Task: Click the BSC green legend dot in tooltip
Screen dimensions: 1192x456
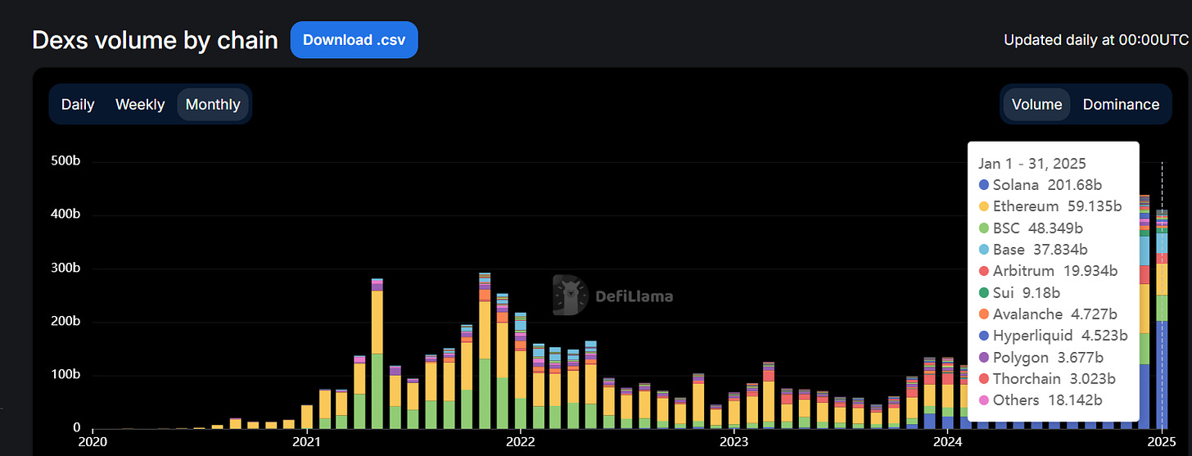Action: point(983,228)
